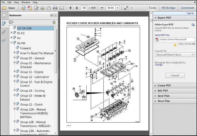Click the bookmark options menu icon
Viewport: 197px width, 136px height.
(11, 22)
